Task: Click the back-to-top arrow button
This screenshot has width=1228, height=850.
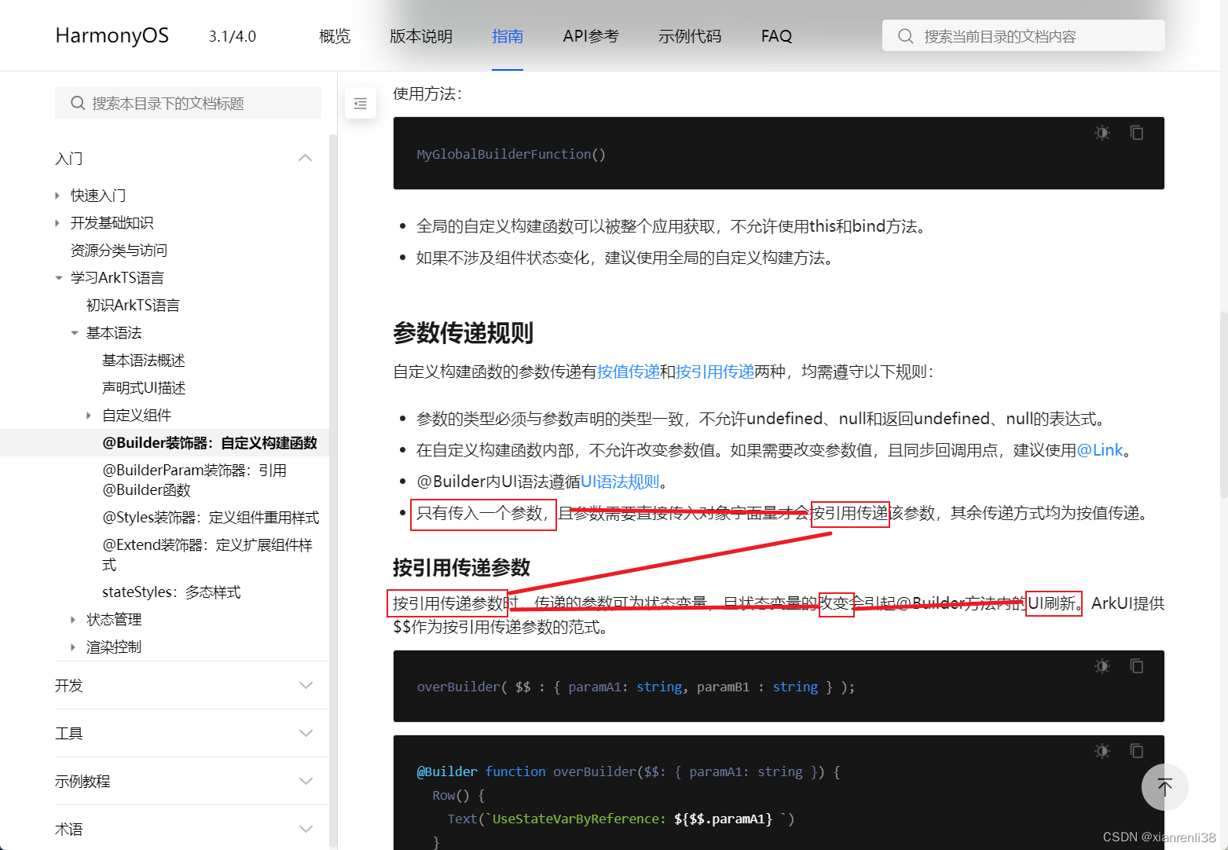Action: pos(1165,786)
